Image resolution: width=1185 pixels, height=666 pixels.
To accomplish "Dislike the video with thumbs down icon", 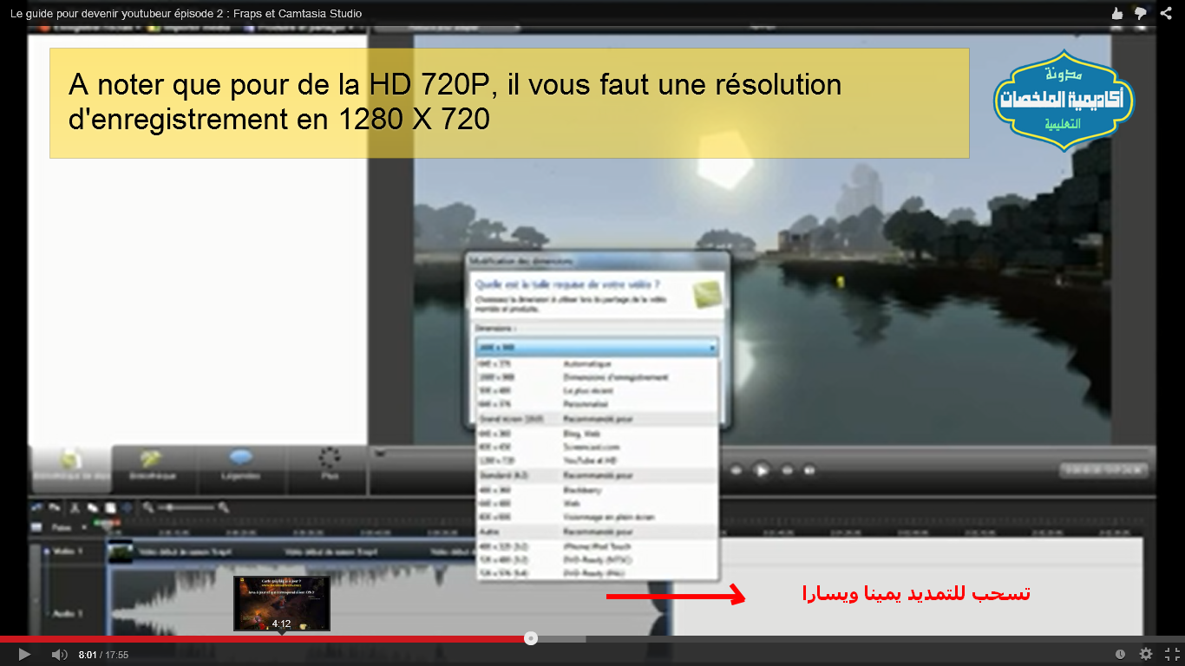I will point(1141,13).
